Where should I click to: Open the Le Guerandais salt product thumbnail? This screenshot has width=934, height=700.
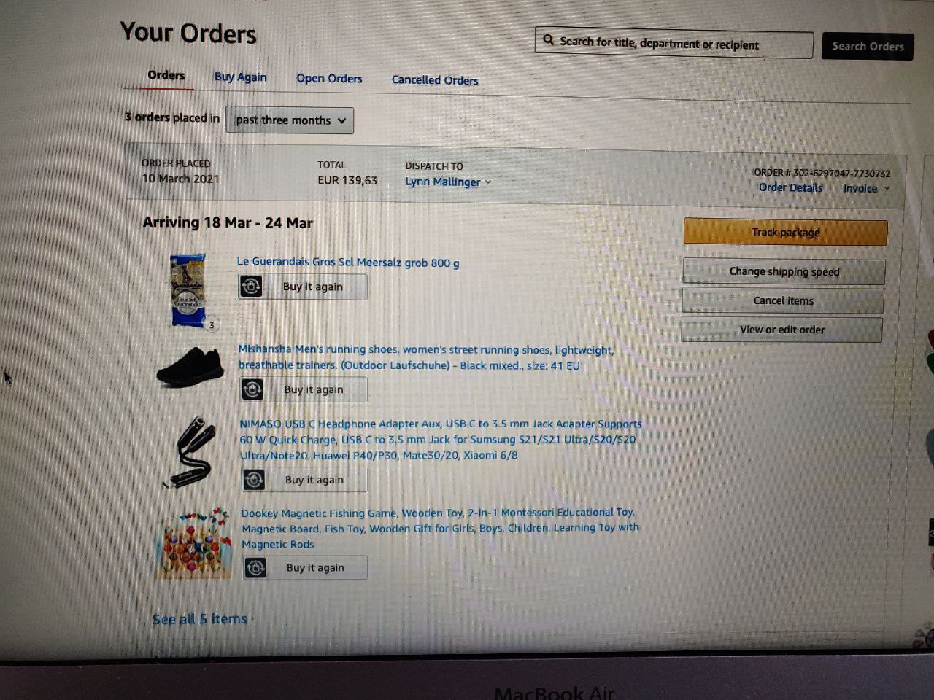pos(188,290)
